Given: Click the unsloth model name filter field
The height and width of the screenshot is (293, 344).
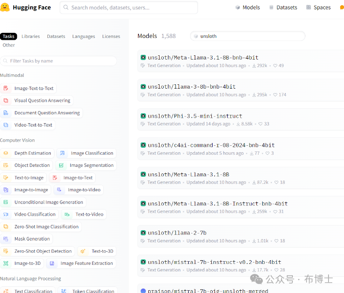Looking at the screenshot, I should click(x=249, y=36).
